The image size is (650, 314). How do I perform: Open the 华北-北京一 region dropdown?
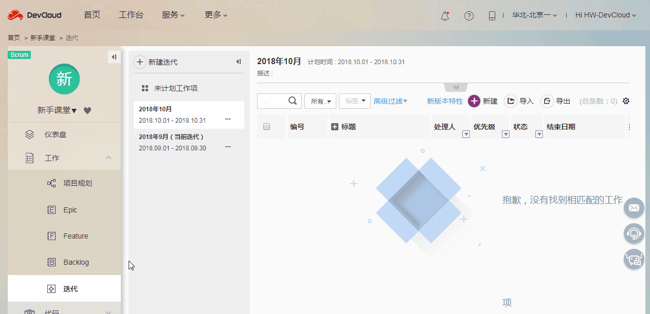(x=533, y=15)
